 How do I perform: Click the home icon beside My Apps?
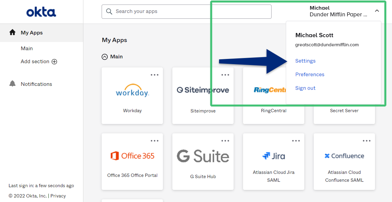(12, 33)
